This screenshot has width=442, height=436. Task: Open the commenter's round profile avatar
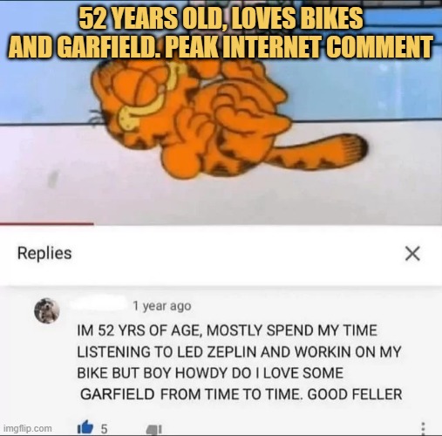[x=47, y=310]
